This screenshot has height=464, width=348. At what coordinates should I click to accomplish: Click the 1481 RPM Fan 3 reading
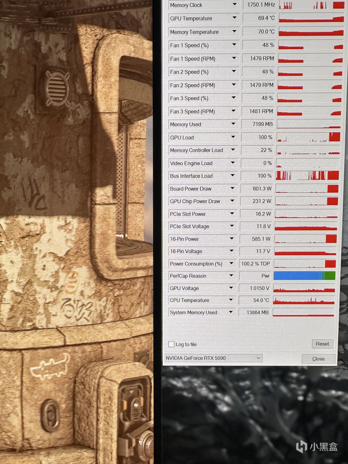[x=258, y=111]
